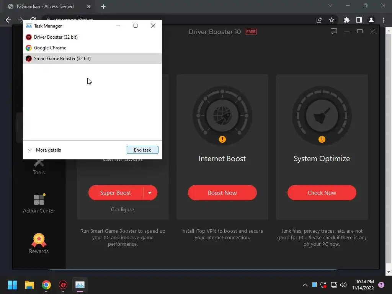The height and width of the screenshot is (294, 392).
Task: Click the FREE badge next to Driver Booster 10
Action: point(251,32)
